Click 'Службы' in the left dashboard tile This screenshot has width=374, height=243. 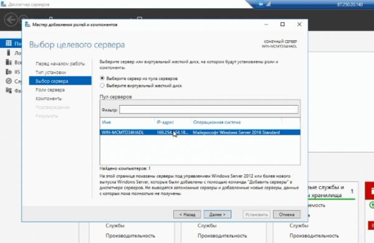115,225
